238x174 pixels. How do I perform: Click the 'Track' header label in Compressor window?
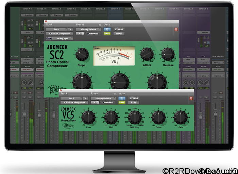[x=49, y=25]
